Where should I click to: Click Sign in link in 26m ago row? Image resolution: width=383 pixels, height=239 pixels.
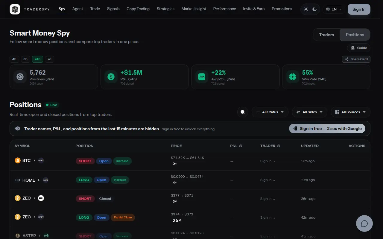tap(268, 199)
